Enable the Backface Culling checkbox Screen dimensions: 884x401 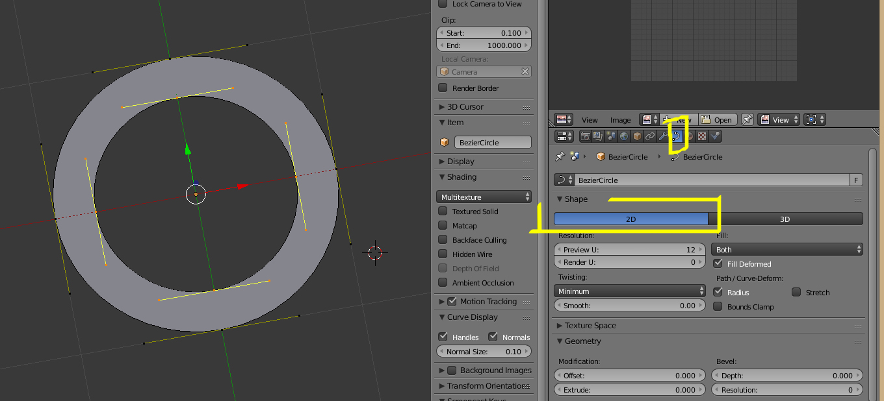(x=443, y=239)
